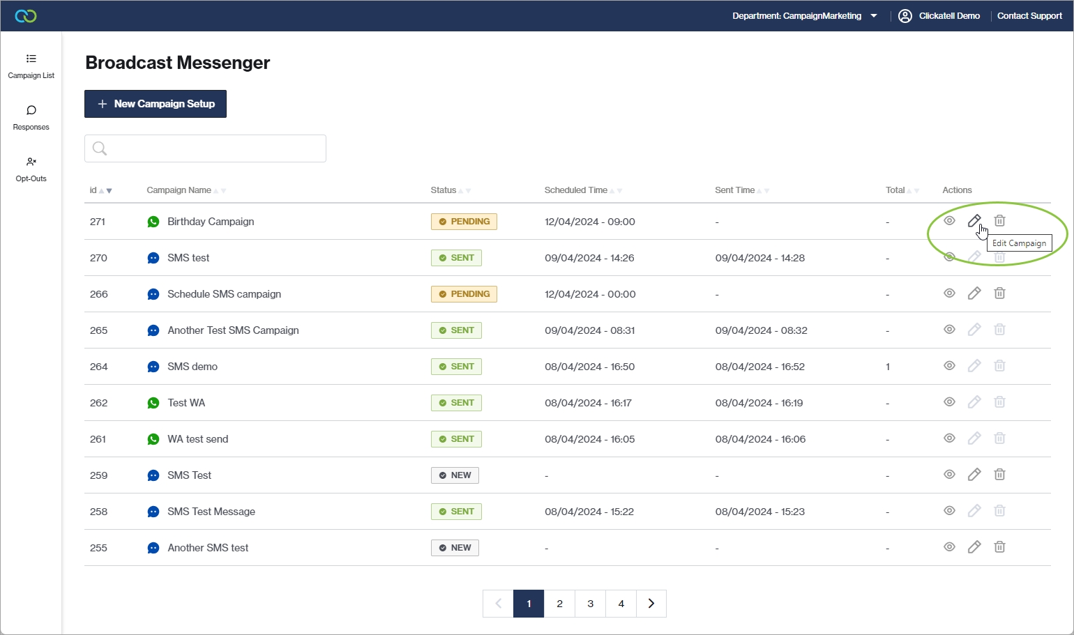Click the trash icon for Schedule SMS campaign
Image resolution: width=1074 pixels, height=635 pixels.
(x=999, y=293)
